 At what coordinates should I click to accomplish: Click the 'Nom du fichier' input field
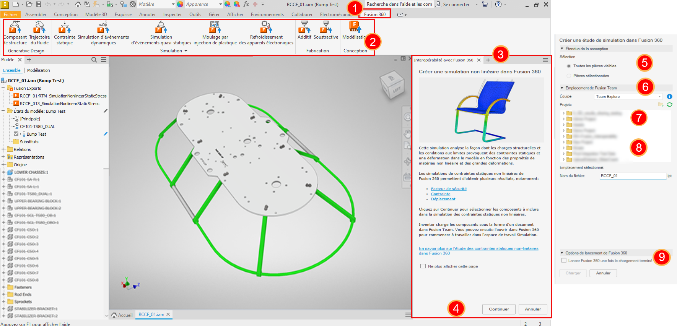pyautogui.click(x=633, y=176)
